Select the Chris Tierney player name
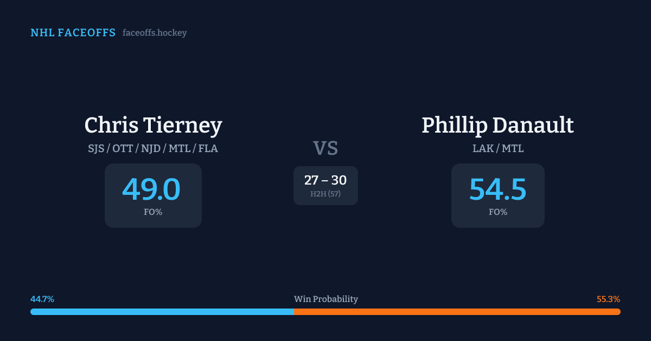The image size is (651, 341). [153, 126]
